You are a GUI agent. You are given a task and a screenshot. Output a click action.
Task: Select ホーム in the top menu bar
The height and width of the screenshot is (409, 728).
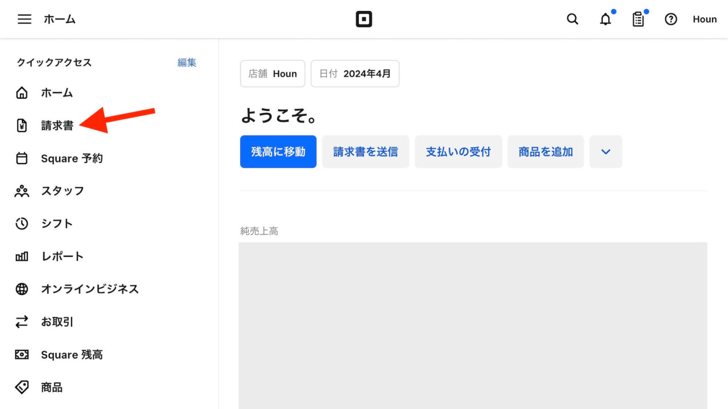pyautogui.click(x=60, y=19)
